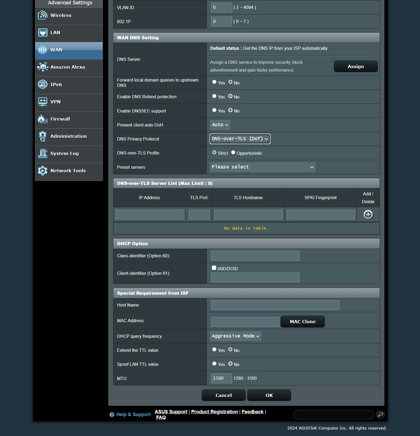
Task: Click the Firewall flame icon
Action: pos(43,119)
